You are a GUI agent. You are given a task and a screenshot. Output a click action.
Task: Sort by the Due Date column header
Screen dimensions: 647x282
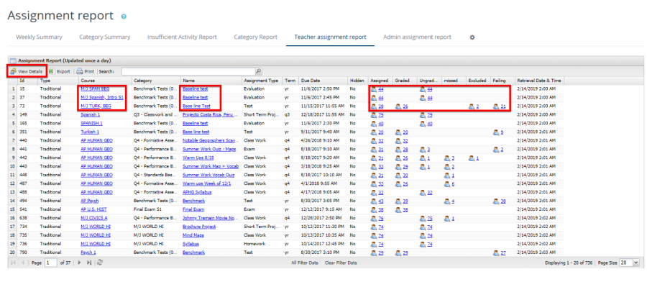(x=323, y=81)
